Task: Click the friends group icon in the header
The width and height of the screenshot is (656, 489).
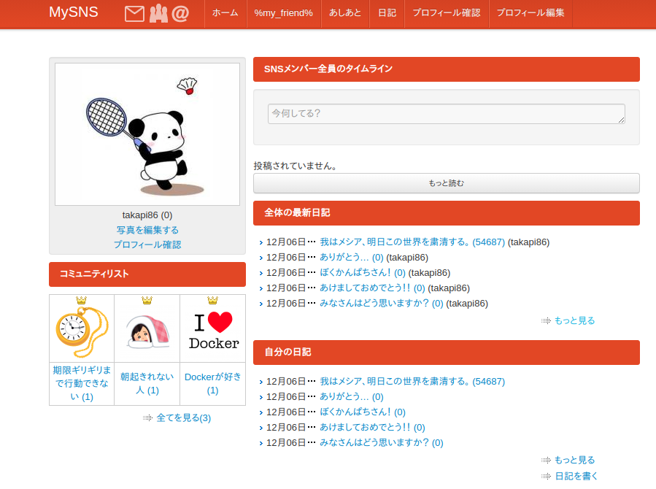Action: click(x=159, y=12)
